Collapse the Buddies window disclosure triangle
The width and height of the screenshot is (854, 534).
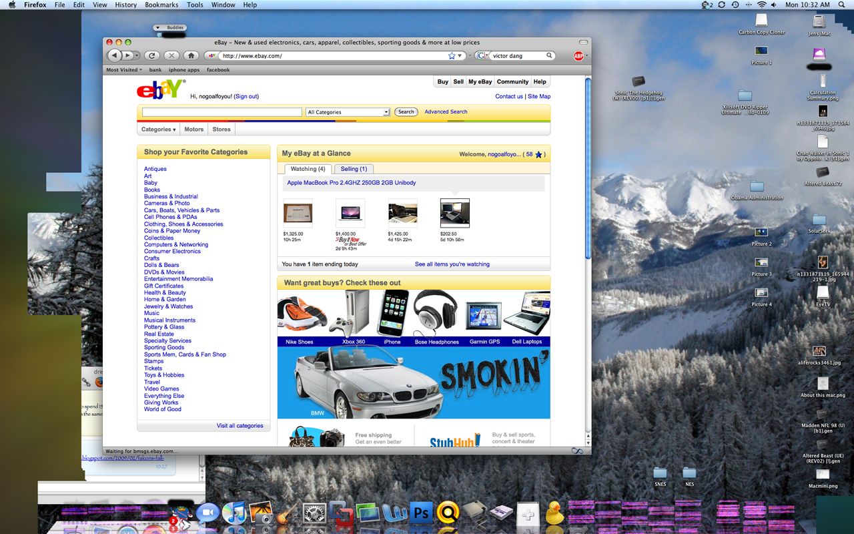click(x=158, y=28)
